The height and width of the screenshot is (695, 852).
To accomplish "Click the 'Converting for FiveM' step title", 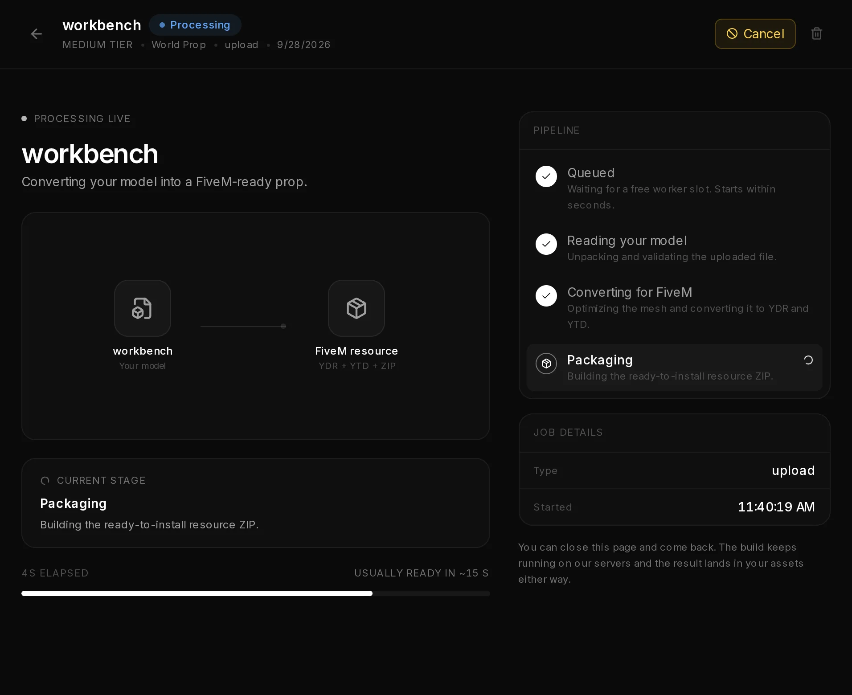I will [x=630, y=292].
